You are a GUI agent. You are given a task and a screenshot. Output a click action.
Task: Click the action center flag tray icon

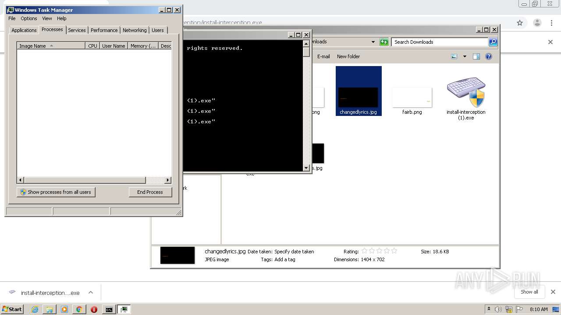pos(519,309)
